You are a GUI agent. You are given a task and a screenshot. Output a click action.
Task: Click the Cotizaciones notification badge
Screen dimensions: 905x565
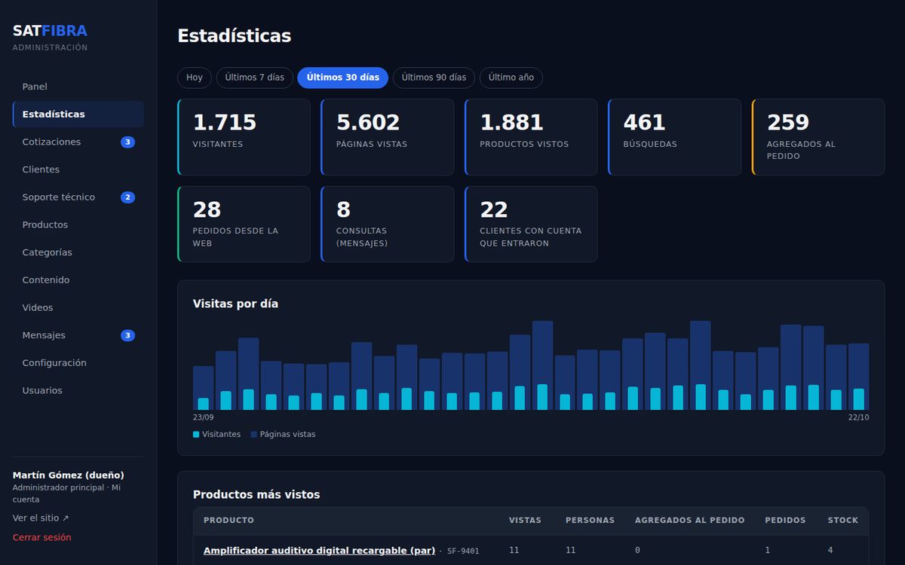click(128, 142)
